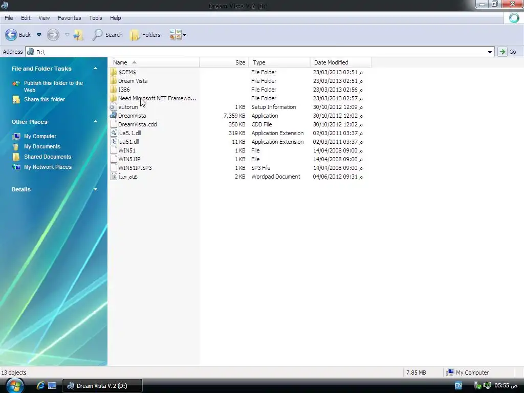
Task: Click Share this folder link
Action: [45, 99]
